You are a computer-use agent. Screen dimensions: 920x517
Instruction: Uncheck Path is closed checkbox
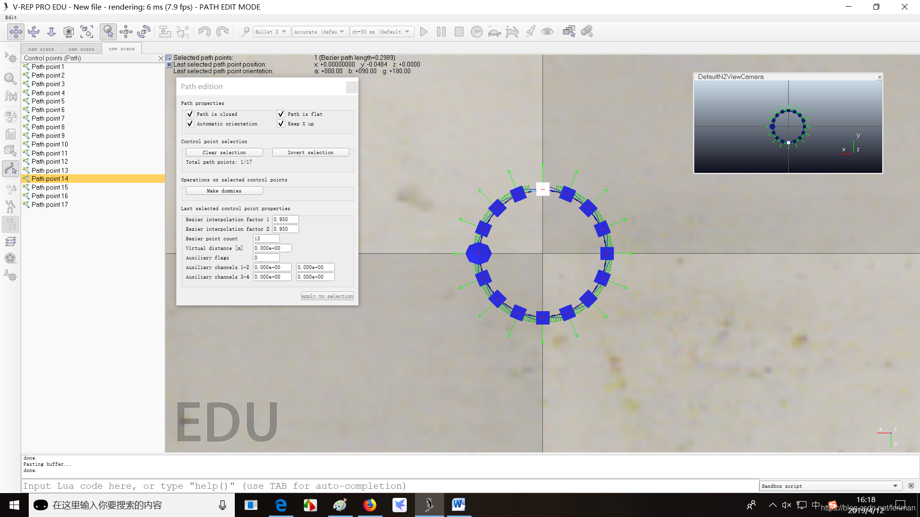click(190, 114)
